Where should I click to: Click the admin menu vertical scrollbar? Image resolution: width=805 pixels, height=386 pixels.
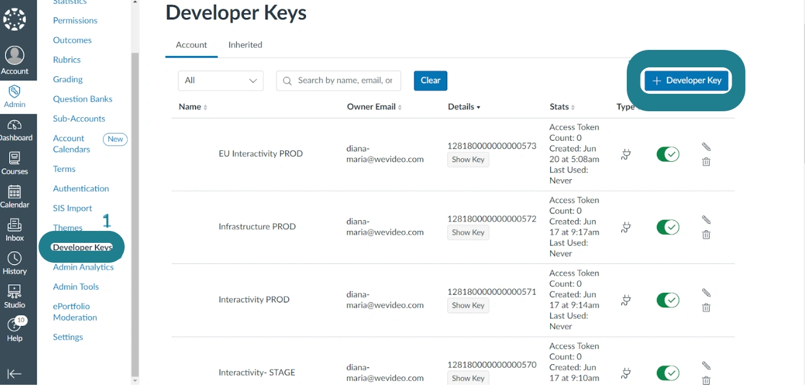pos(135,213)
